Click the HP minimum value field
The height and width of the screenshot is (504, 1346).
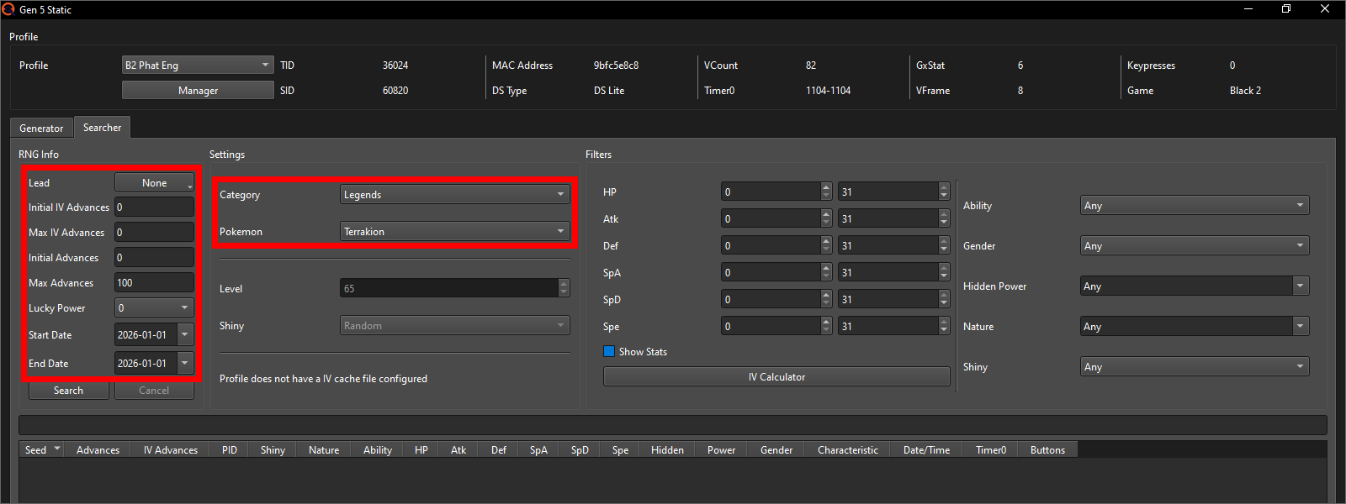pos(770,192)
